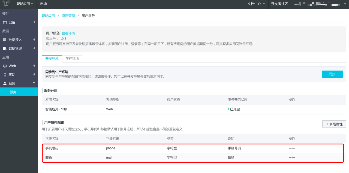Collapse the 服务 sidebar arrow

click(x=34, y=83)
